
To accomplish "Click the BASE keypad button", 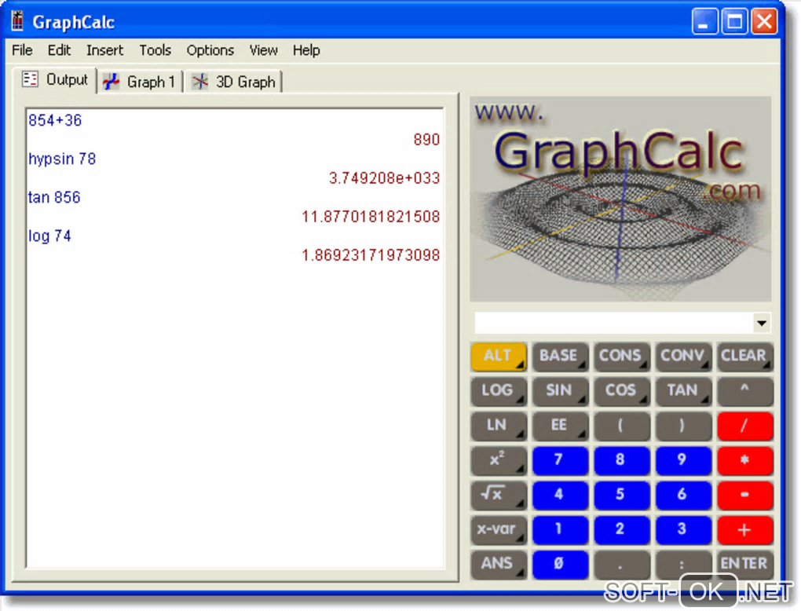I will (559, 356).
